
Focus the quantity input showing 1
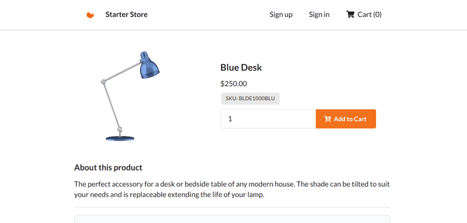[x=268, y=119]
